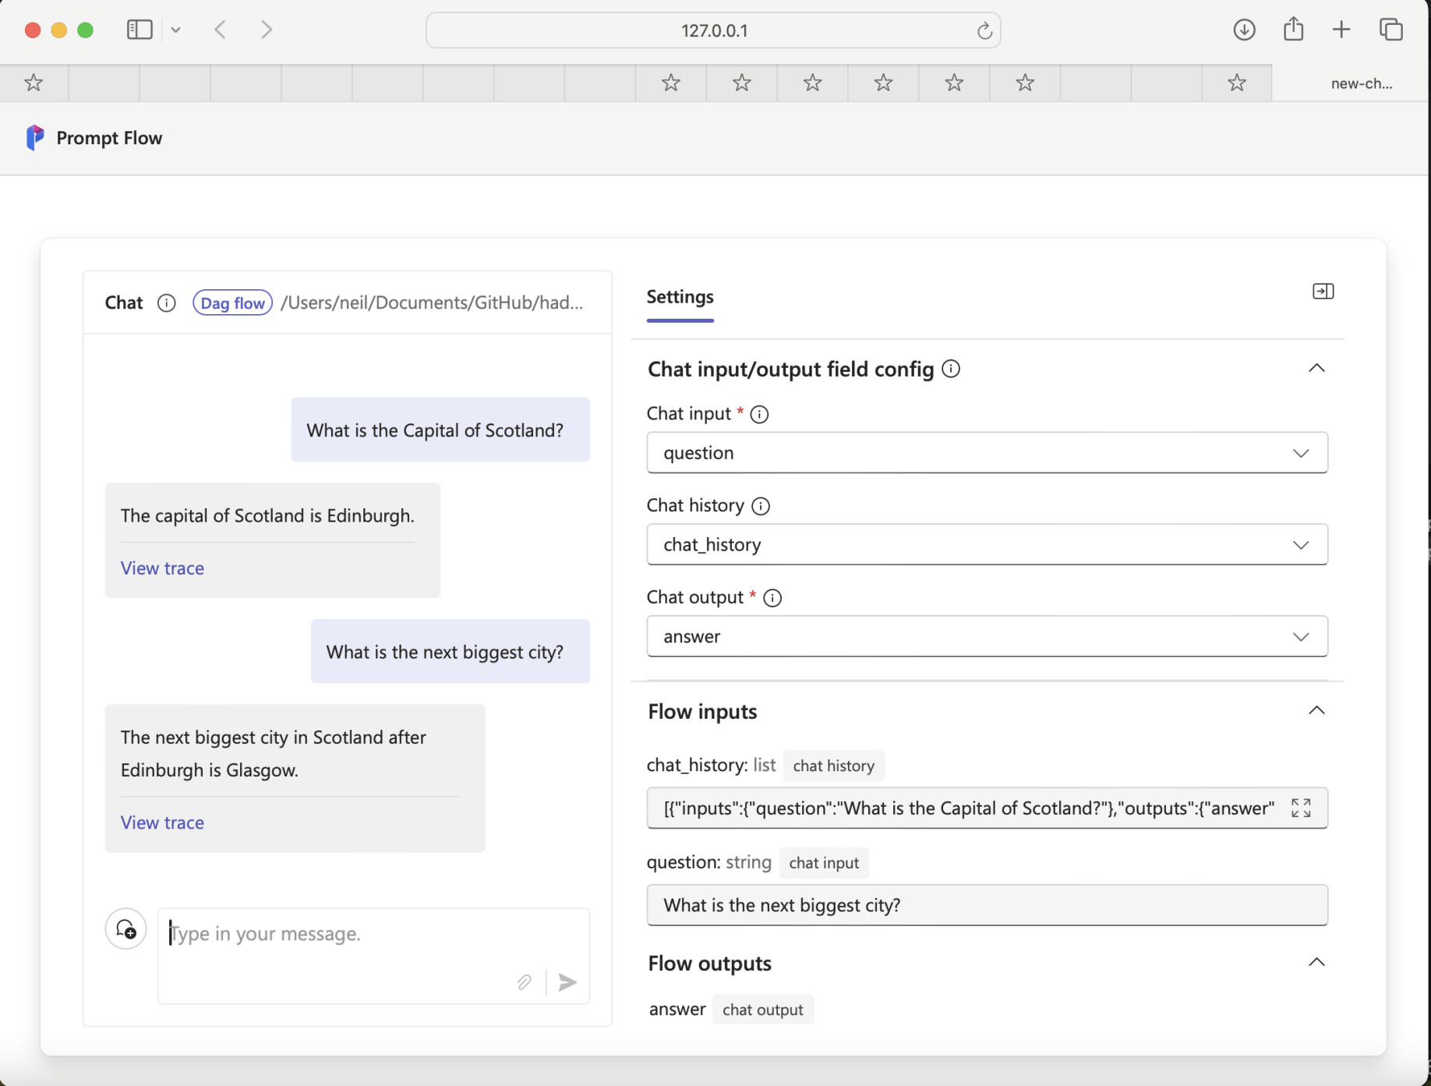The width and height of the screenshot is (1431, 1086).
Task: Open the Chat input dropdown showing question
Action: pos(986,453)
